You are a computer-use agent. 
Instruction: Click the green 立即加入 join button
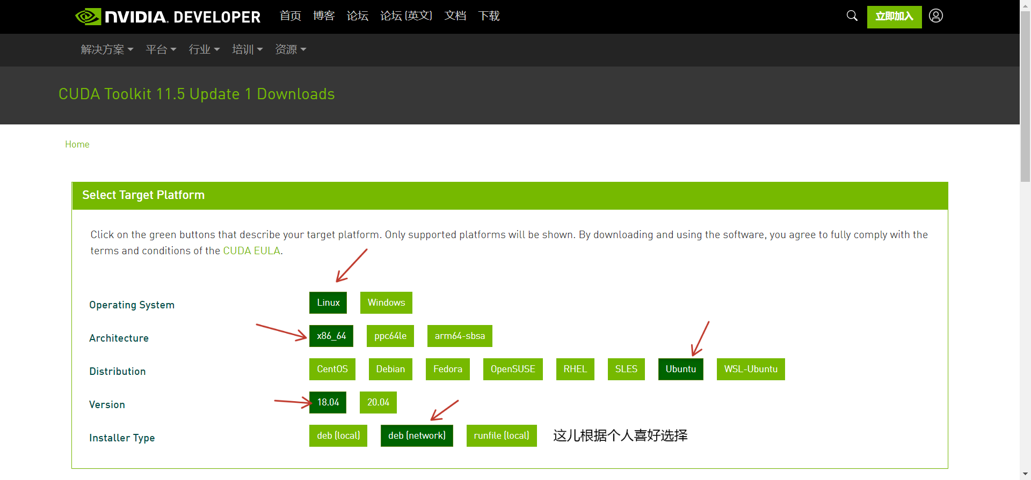point(895,17)
